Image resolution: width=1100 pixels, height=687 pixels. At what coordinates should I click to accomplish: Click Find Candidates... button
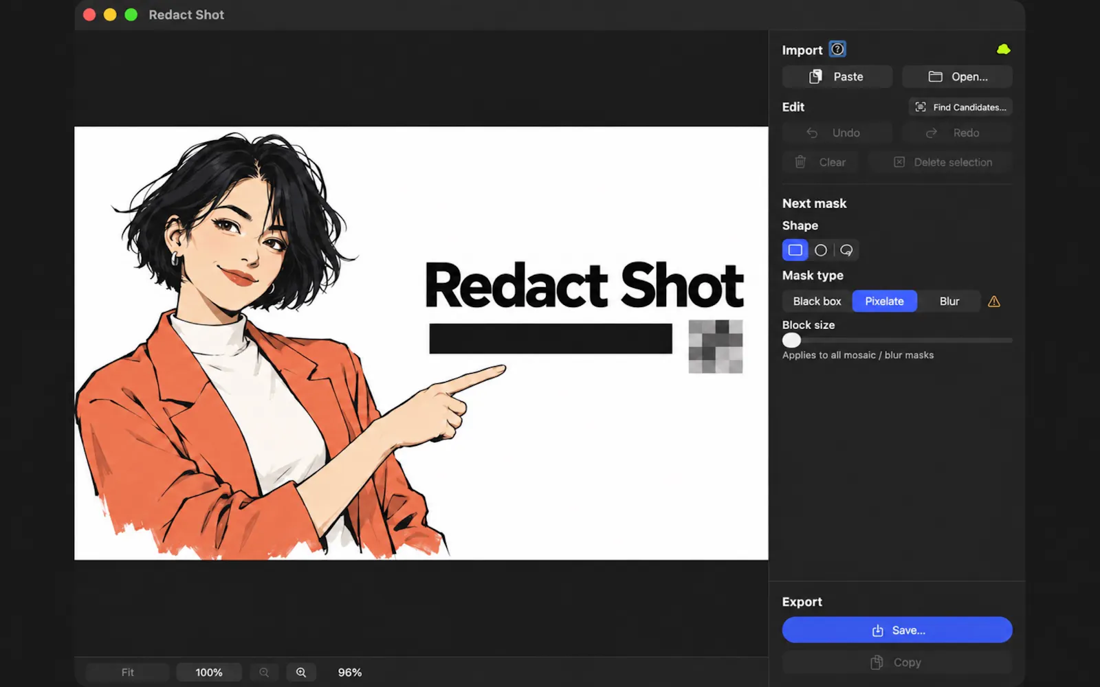(960, 107)
